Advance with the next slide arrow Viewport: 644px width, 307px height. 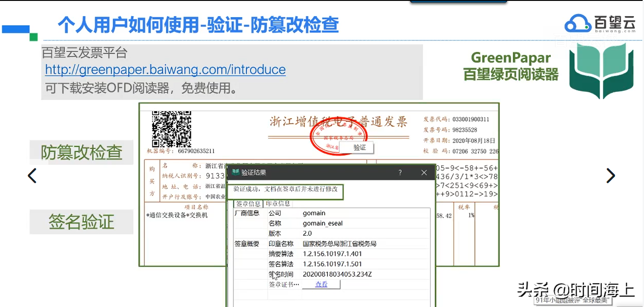(x=611, y=176)
